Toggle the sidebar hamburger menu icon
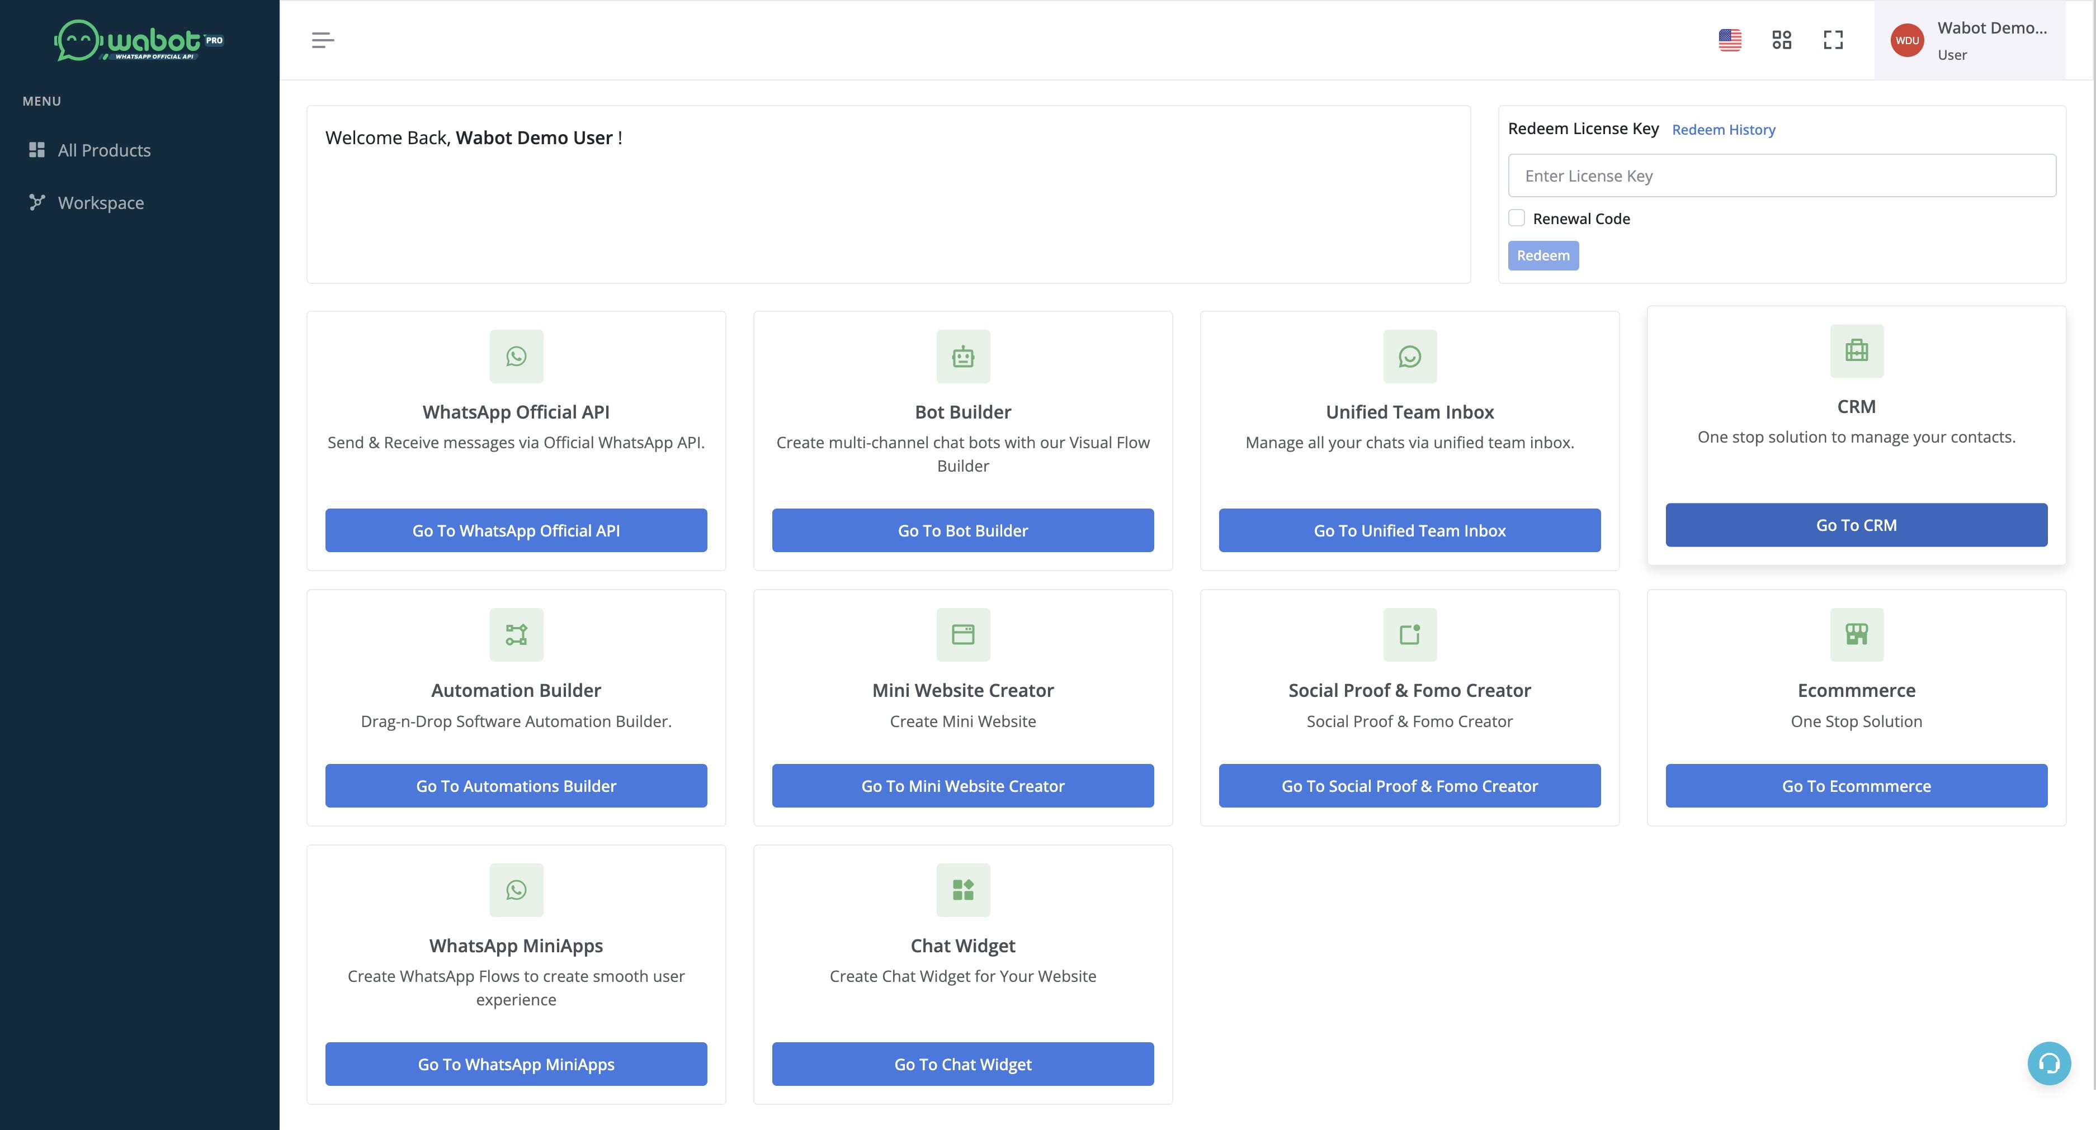The height and width of the screenshot is (1130, 2096). pyautogui.click(x=323, y=40)
